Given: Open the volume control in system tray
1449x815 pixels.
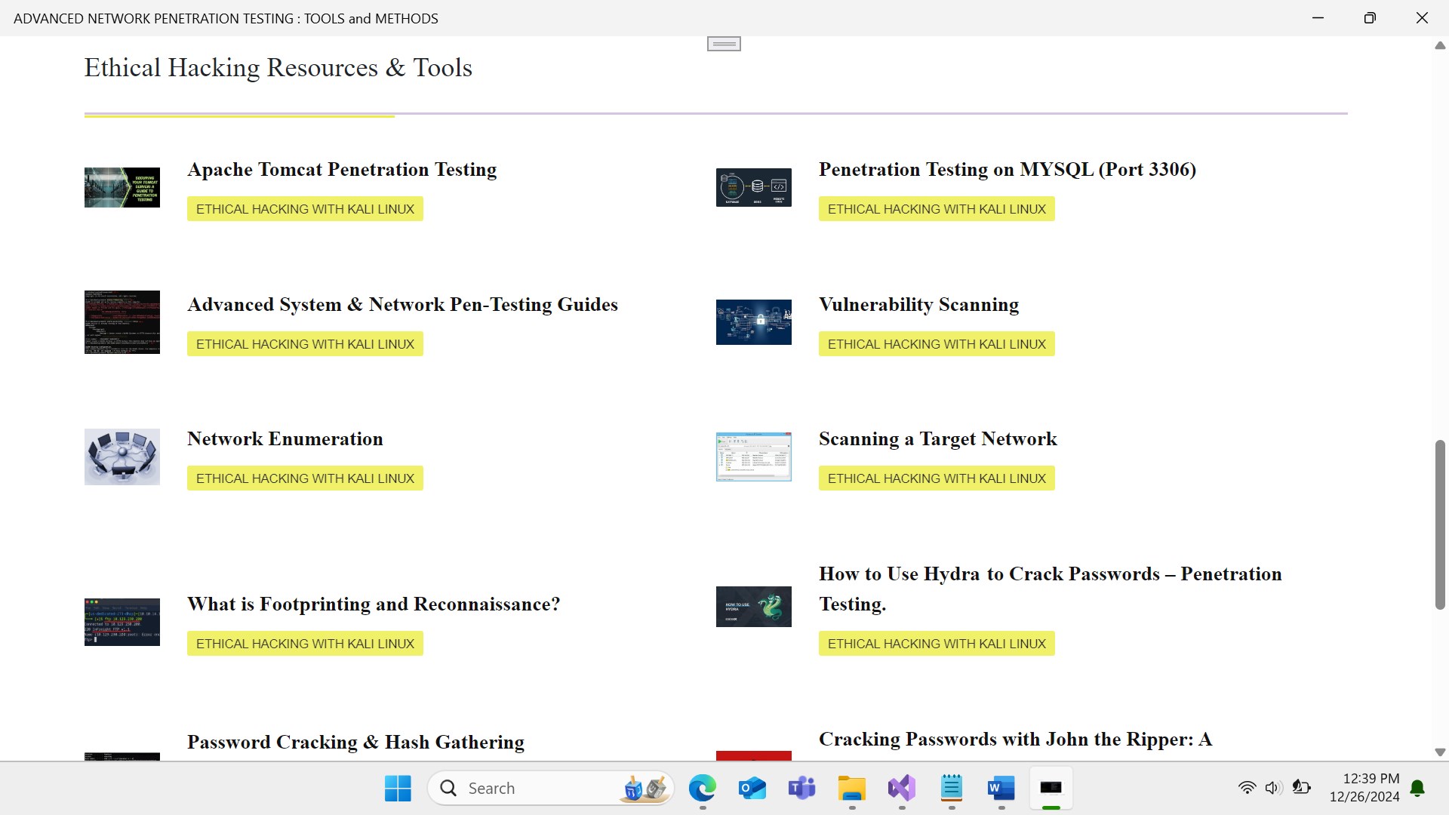Looking at the screenshot, I should click(x=1274, y=789).
